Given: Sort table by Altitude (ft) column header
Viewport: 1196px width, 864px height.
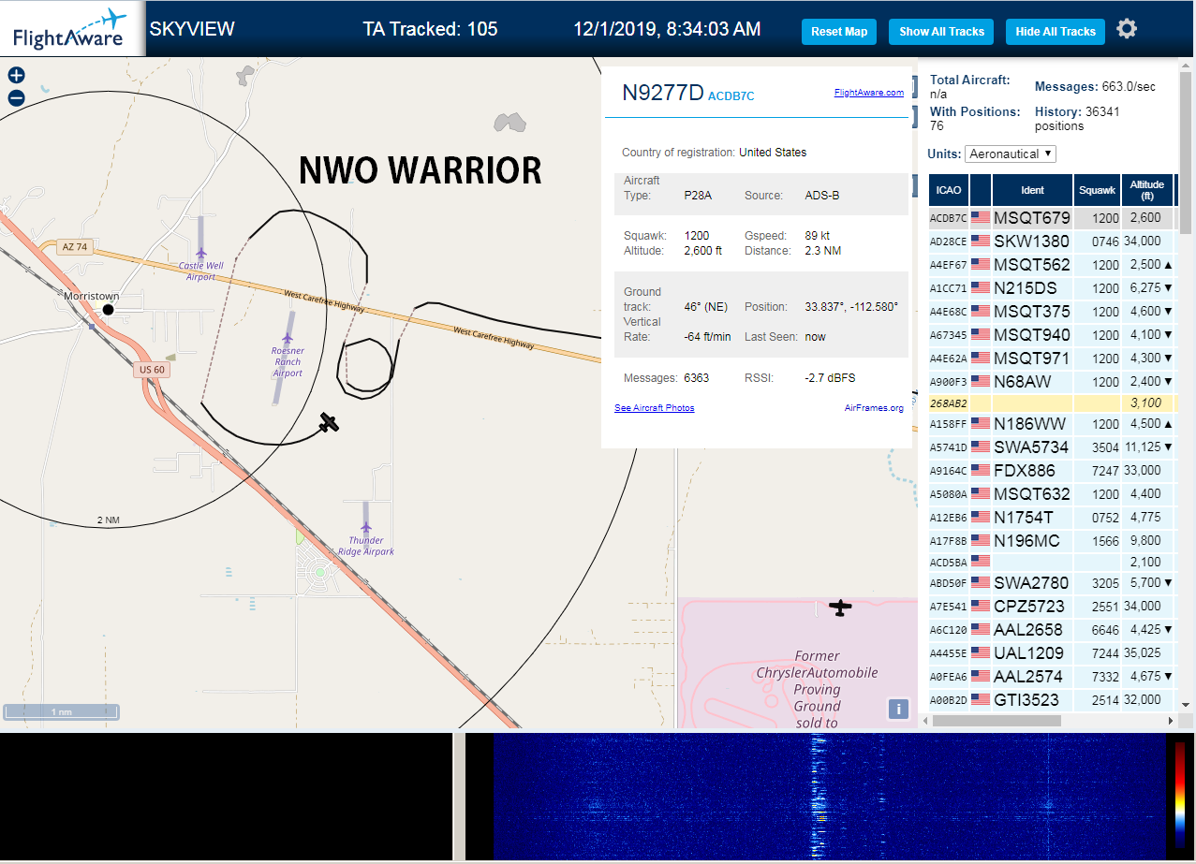Looking at the screenshot, I should point(1146,190).
